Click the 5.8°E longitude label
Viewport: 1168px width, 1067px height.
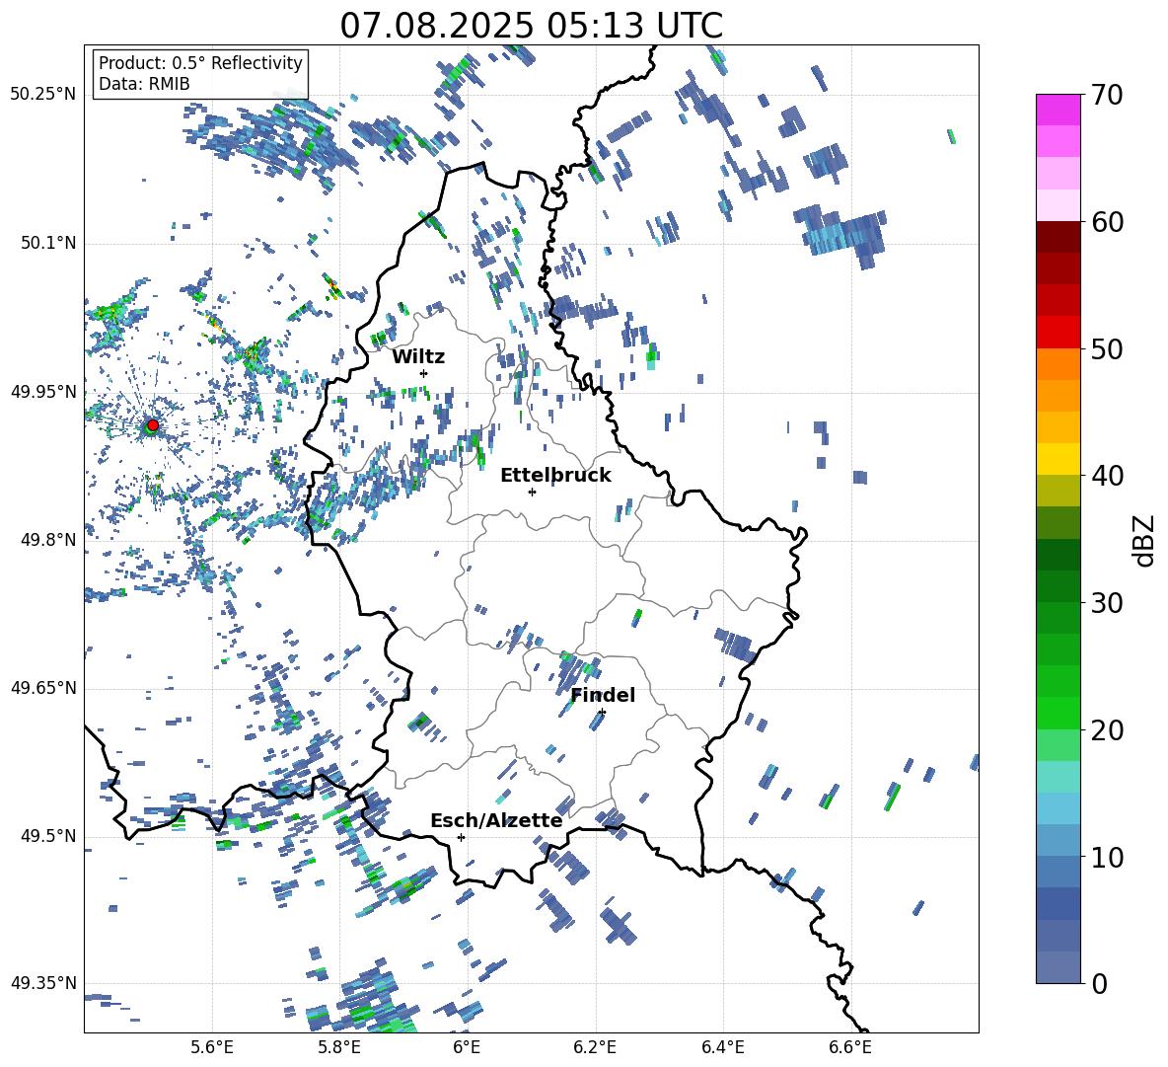point(339,1047)
